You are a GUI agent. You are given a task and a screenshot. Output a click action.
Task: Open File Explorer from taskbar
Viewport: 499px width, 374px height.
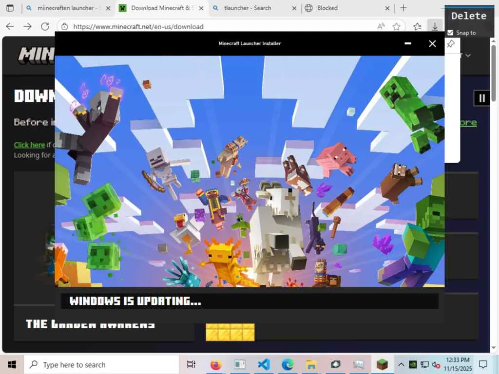(311, 364)
